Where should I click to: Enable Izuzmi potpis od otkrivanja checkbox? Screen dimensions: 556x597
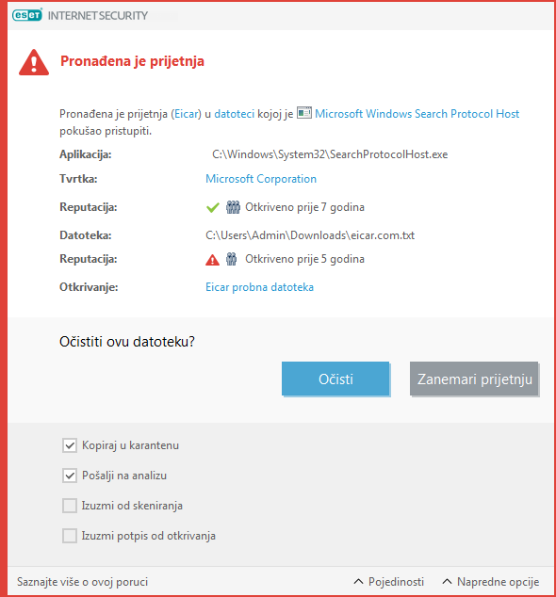pos(70,536)
